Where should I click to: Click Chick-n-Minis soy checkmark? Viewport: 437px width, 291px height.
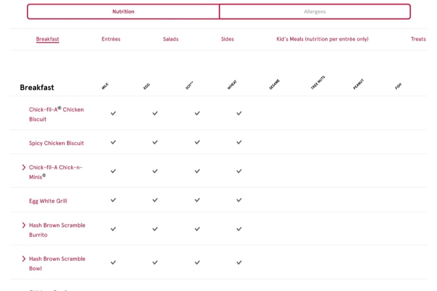[x=197, y=171]
